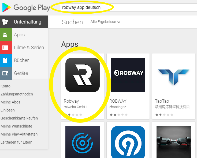This screenshot has width=197, height=158.
Task: Click the Chinese developer name under TaoTao
Action: pyautogui.click(x=172, y=107)
